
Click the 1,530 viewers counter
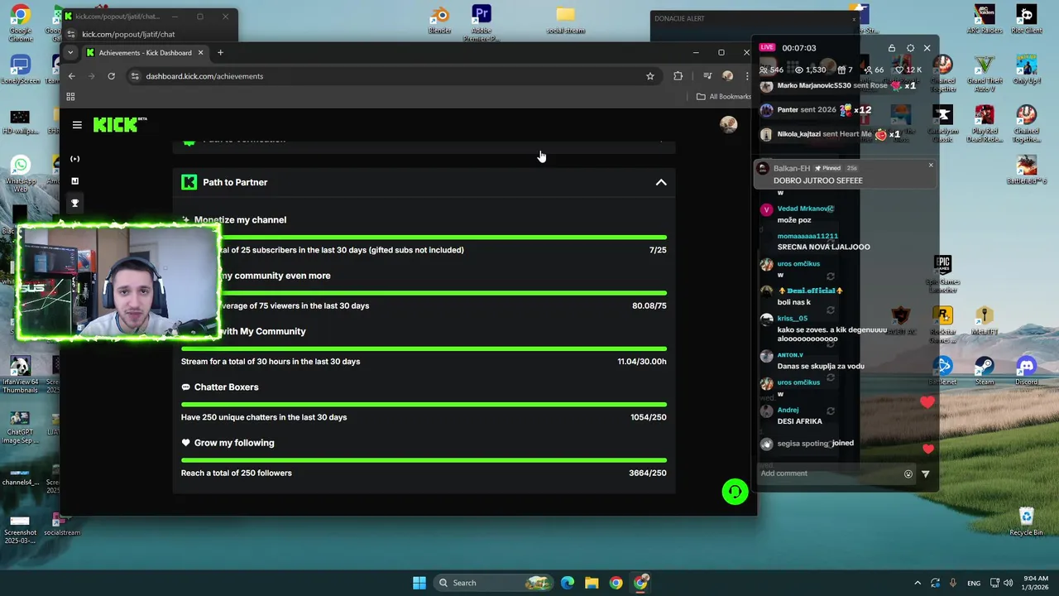(x=809, y=70)
